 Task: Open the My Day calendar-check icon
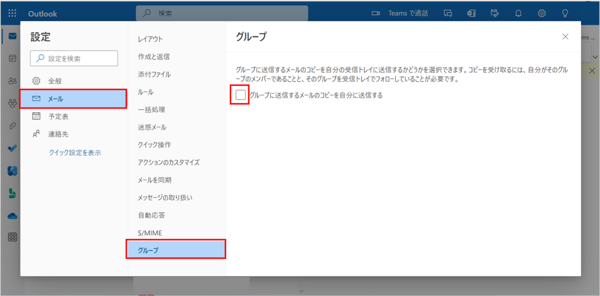495,13
